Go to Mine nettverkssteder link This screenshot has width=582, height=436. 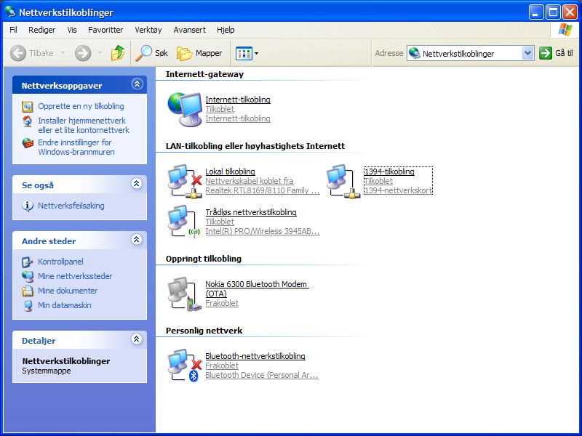[75, 276]
